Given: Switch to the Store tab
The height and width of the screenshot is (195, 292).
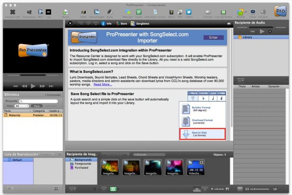Looking at the screenshot, I should coord(122,23).
